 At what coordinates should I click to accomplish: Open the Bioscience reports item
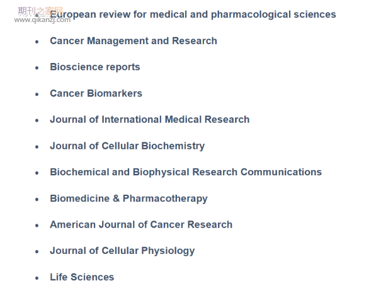coord(95,67)
